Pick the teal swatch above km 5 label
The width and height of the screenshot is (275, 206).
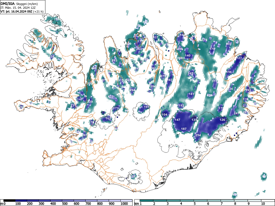[200, 201]
